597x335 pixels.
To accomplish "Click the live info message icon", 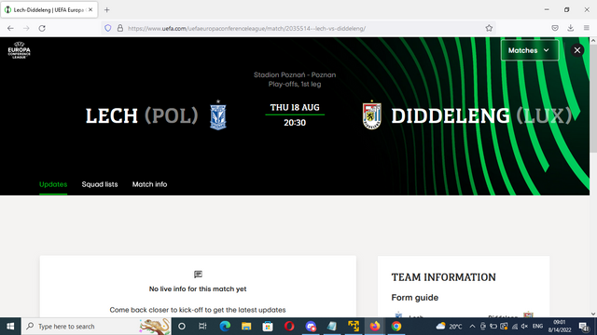I will (198, 275).
